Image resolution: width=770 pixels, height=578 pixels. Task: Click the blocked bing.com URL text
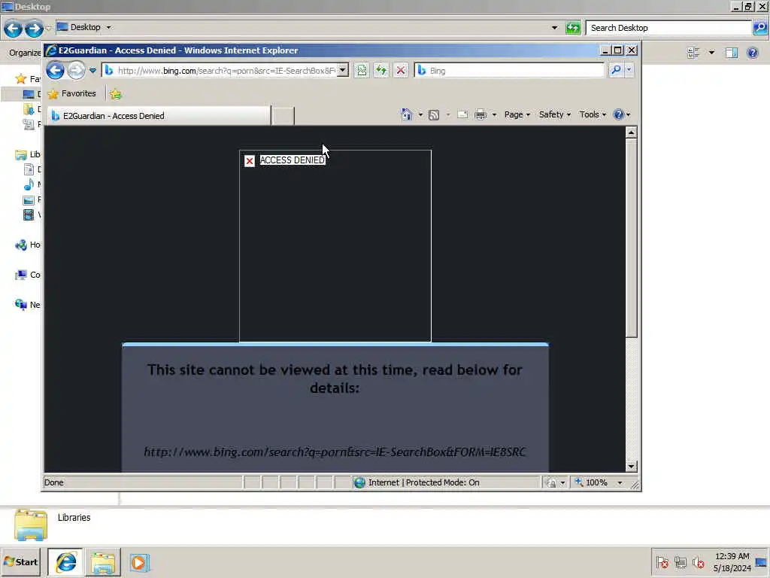[335, 452]
